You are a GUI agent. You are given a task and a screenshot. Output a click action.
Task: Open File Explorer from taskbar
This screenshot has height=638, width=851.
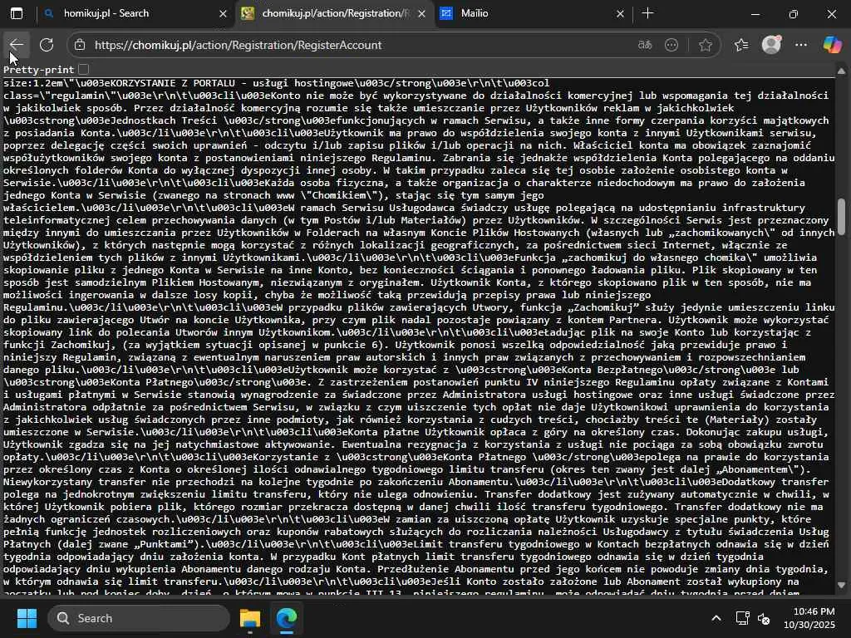(x=250, y=618)
